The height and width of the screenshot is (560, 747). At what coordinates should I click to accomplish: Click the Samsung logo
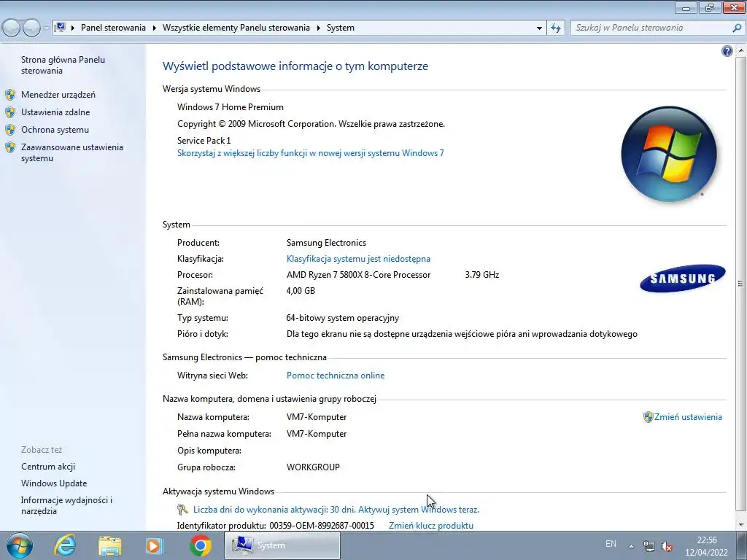[682, 278]
